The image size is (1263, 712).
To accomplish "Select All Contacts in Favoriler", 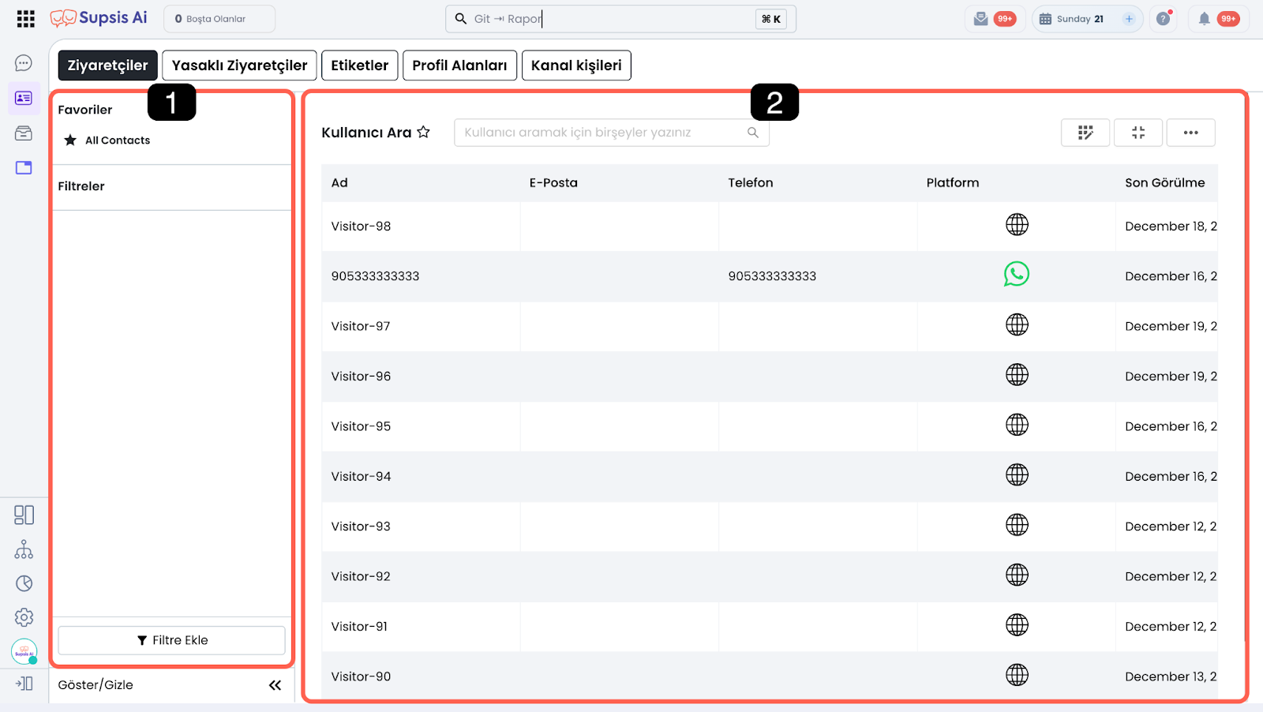I will click(x=117, y=141).
